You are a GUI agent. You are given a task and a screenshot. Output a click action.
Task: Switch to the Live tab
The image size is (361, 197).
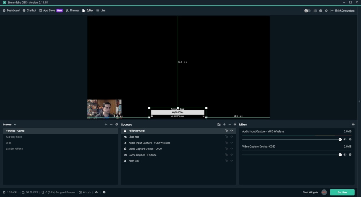(101, 10)
